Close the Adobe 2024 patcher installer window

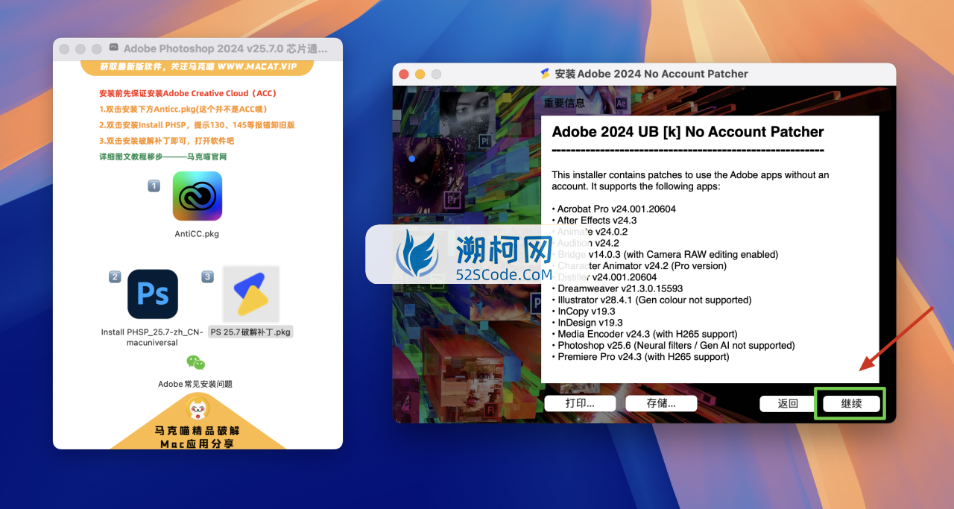[404, 74]
